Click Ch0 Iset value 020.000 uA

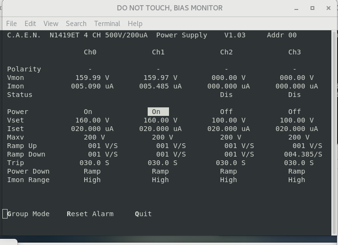[x=92, y=129]
